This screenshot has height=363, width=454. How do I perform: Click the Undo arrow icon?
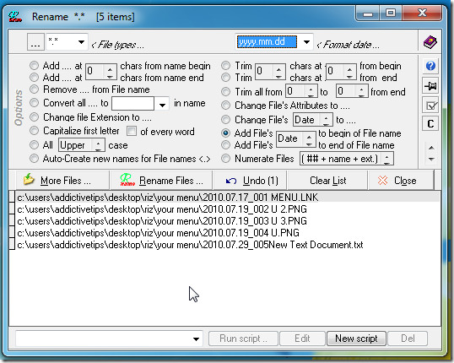231,181
